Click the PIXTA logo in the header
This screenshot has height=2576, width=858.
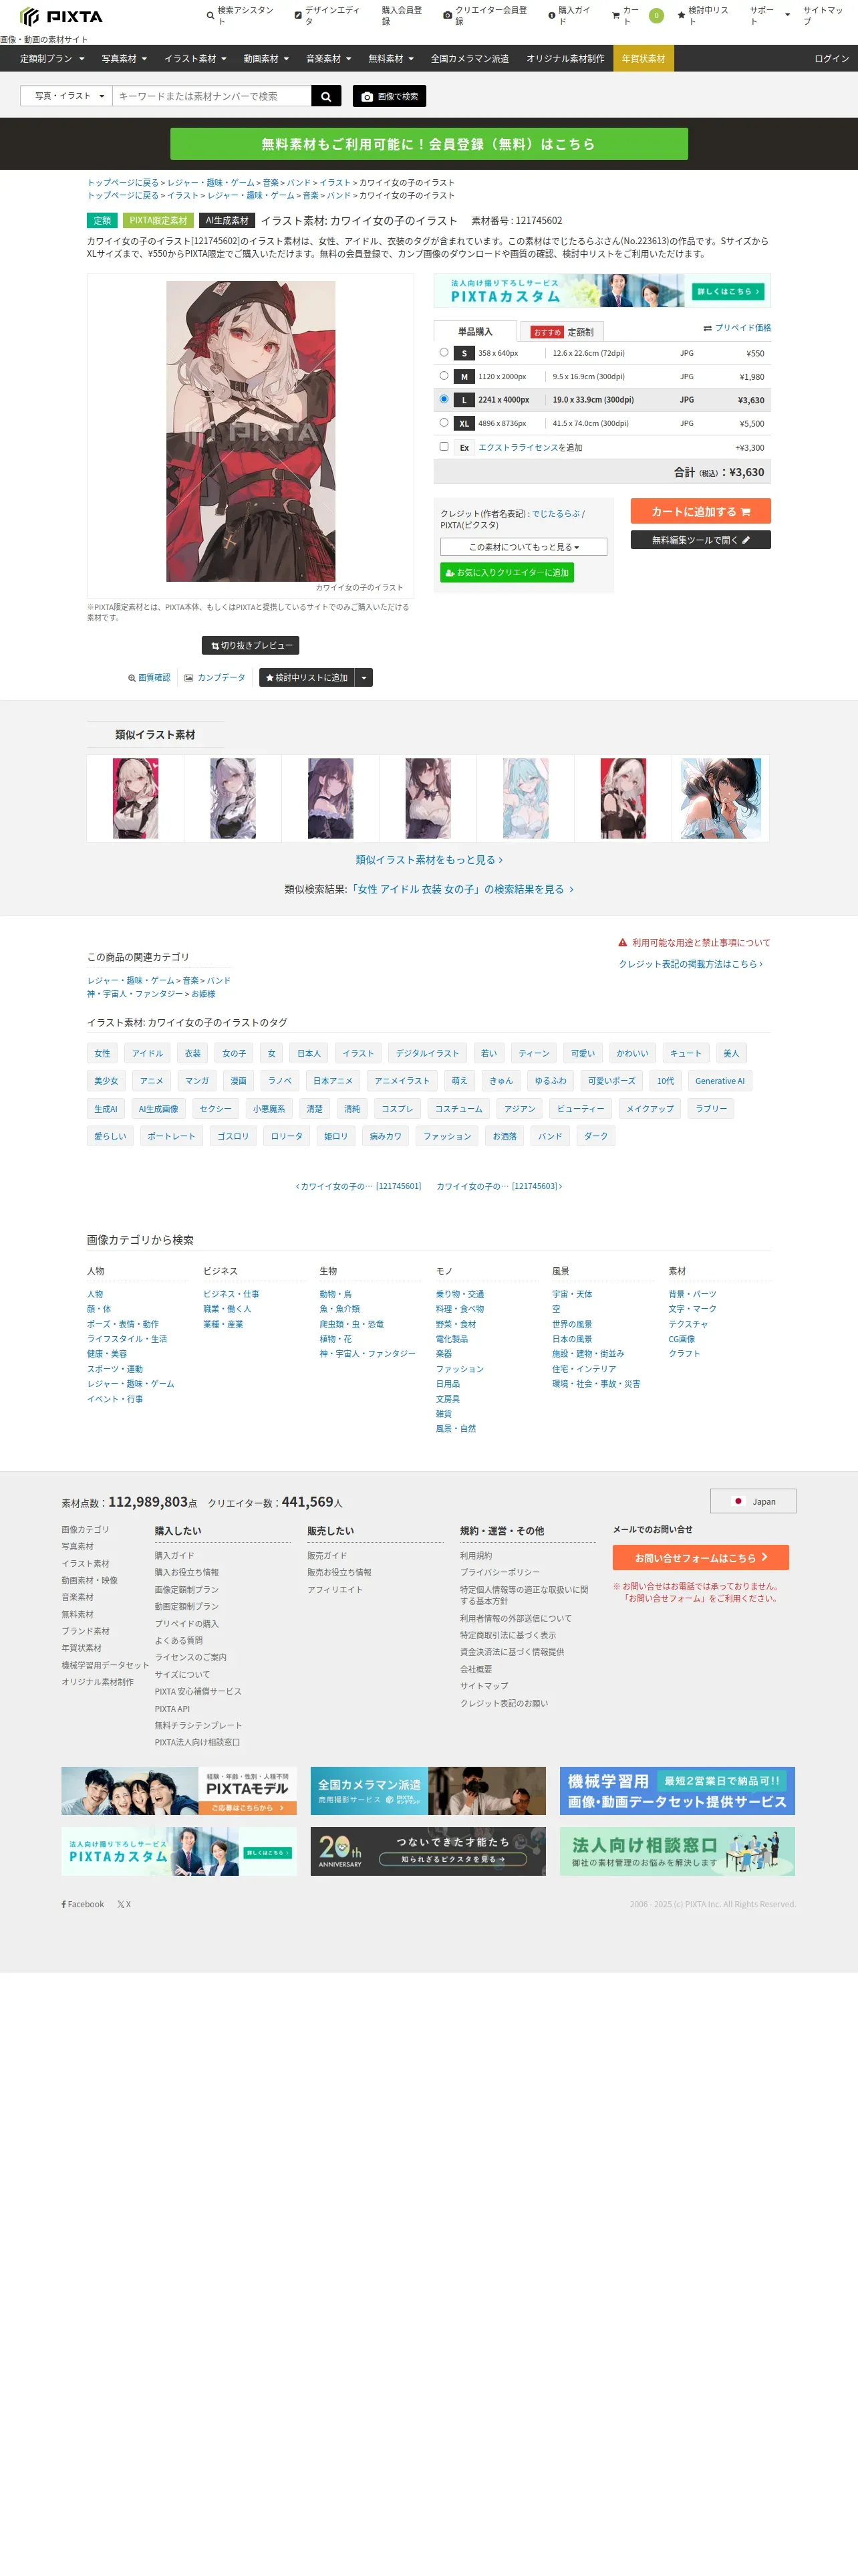pos(62,16)
